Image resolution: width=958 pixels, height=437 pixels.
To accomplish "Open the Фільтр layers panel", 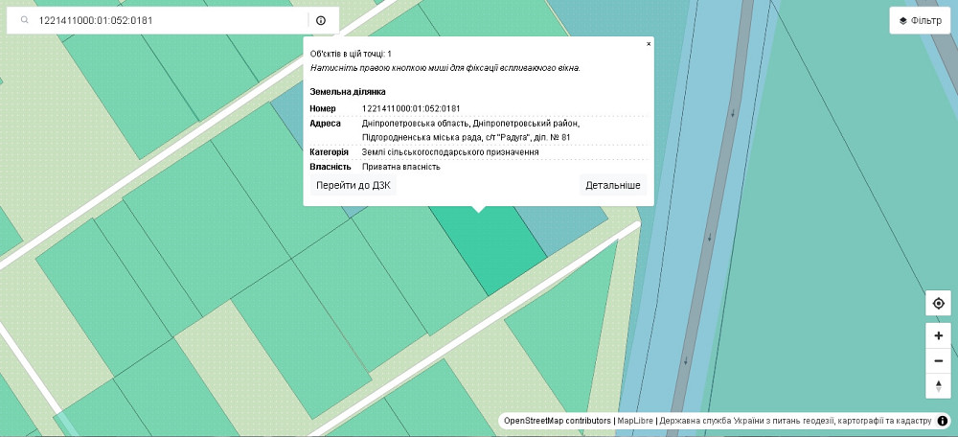I will pos(920,20).
